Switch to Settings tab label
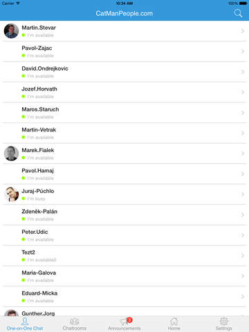 coord(224,328)
